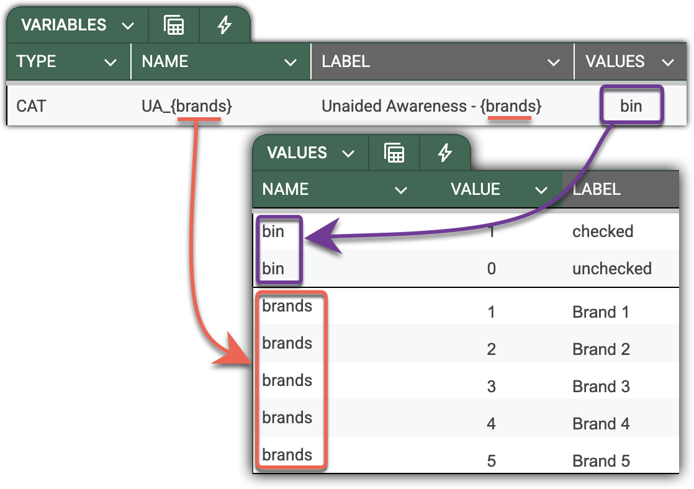Click the UA_{brands} variable name cell
694x489 pixels.
coord(187,106)
